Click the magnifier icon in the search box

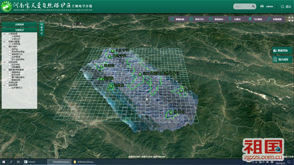coord(253,6)
